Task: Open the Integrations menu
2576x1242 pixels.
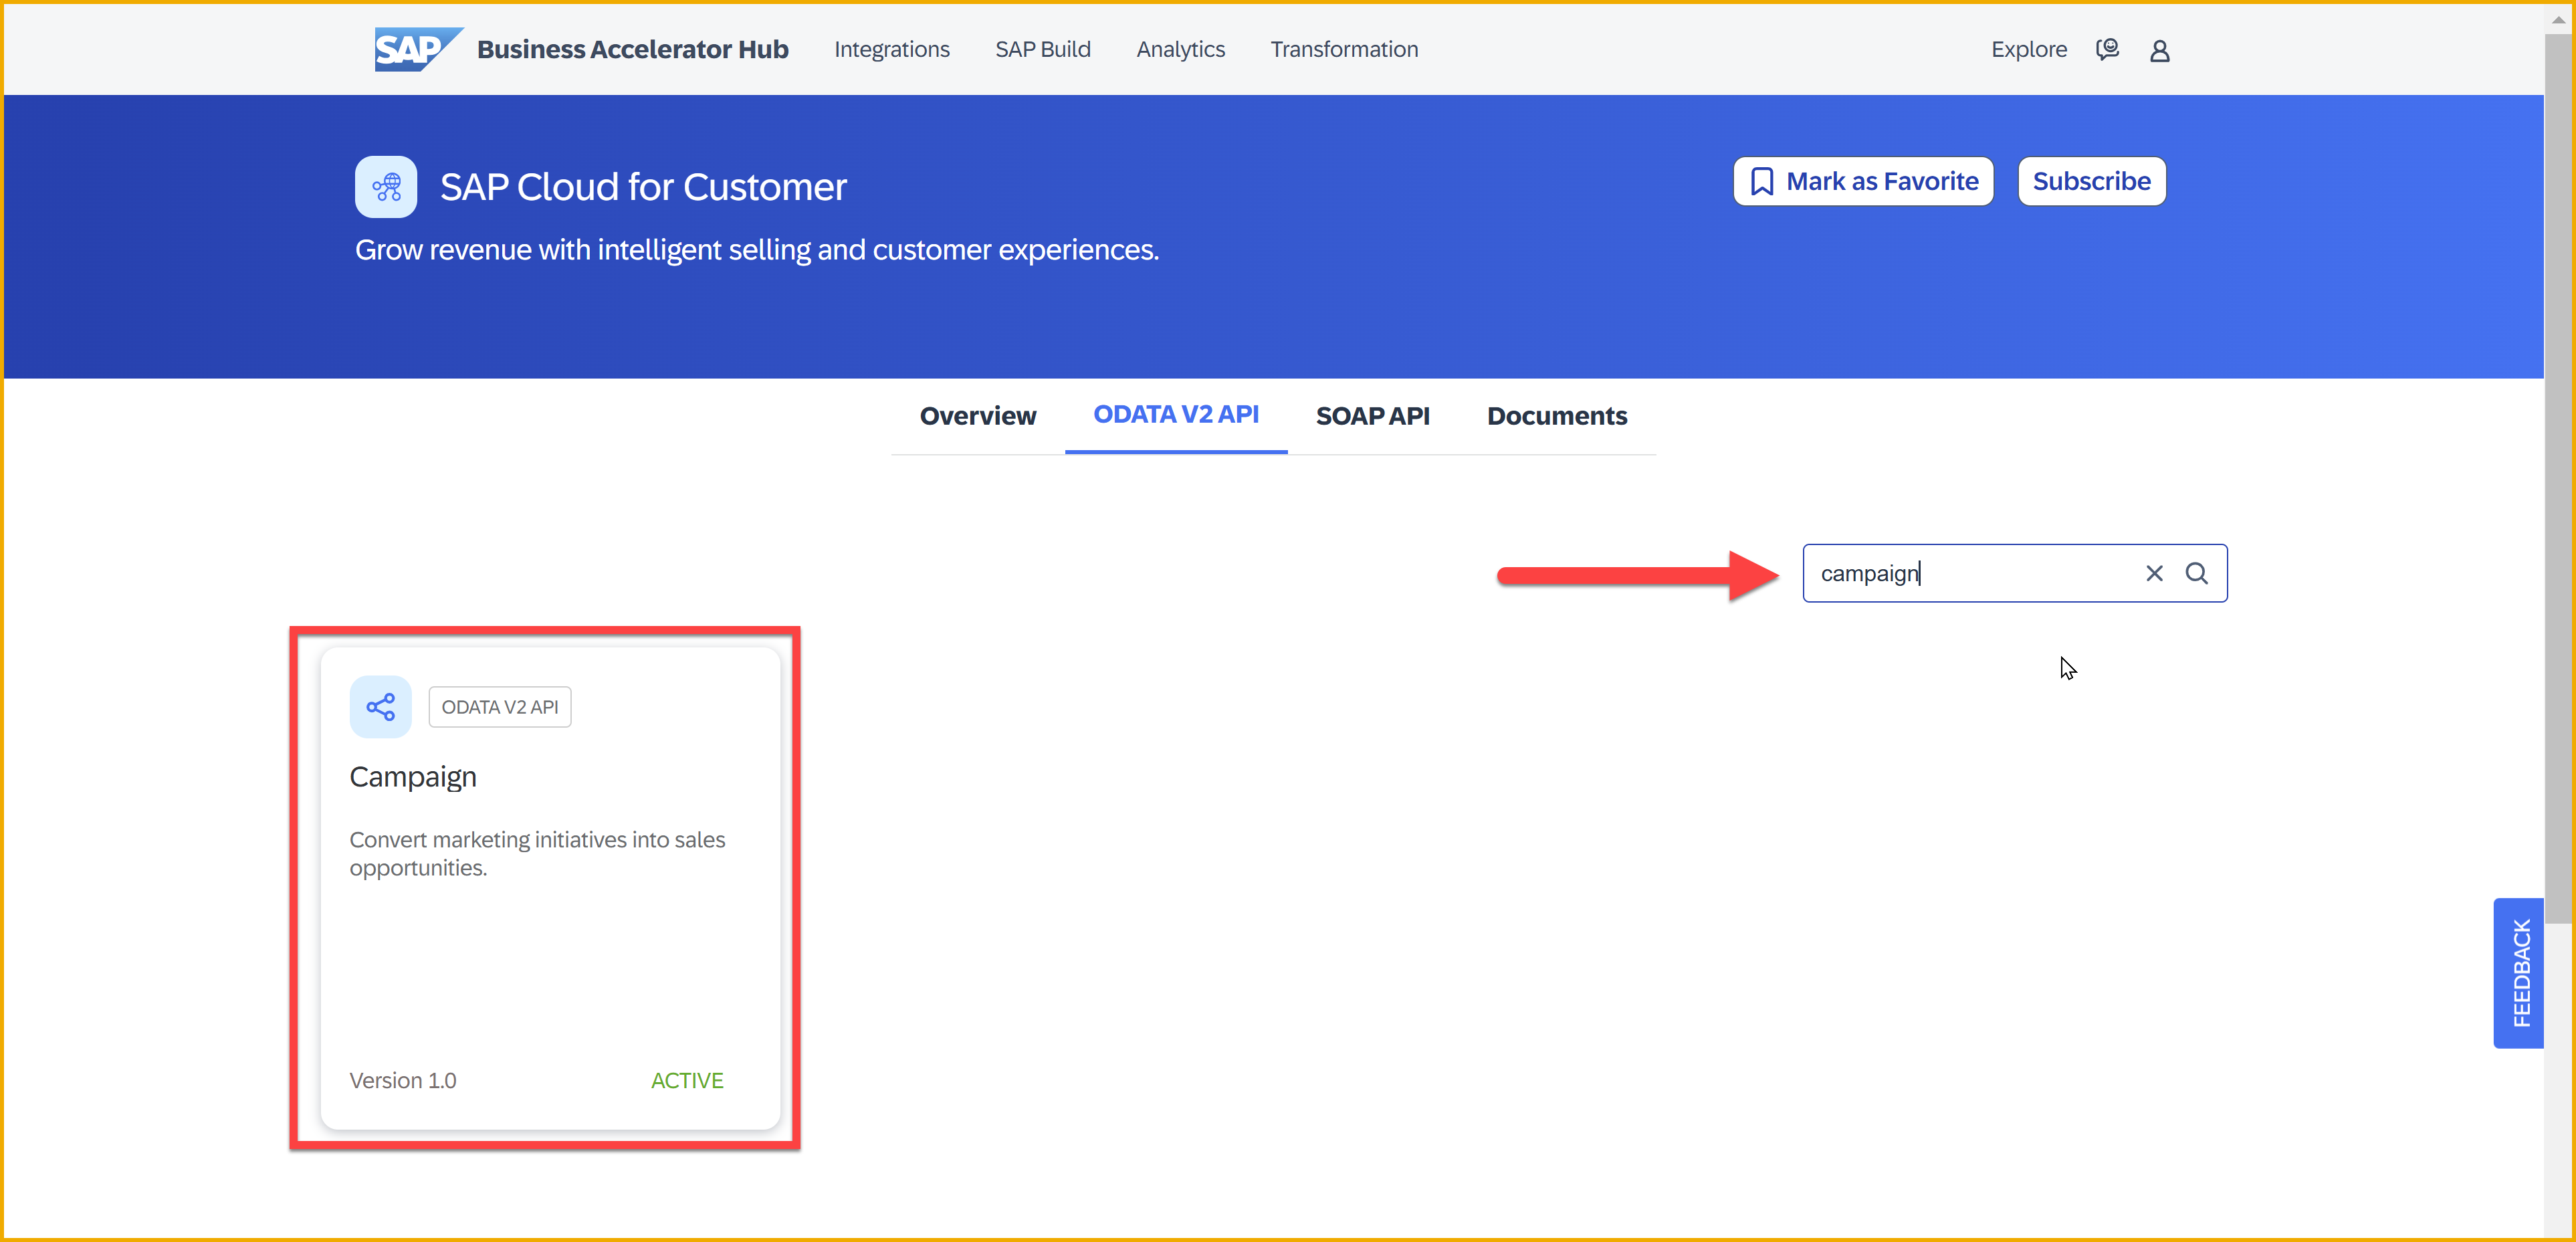Action: [x=891, y=49]
